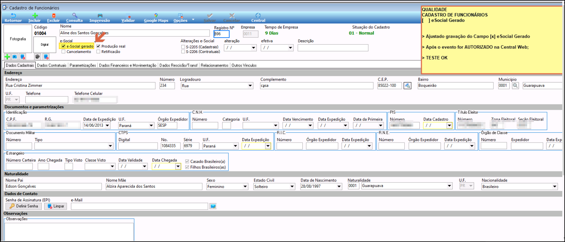The width and height of the screenshot is (565, 242).
Task: Click the C.E.P. search icon
Action: (407, 85)
